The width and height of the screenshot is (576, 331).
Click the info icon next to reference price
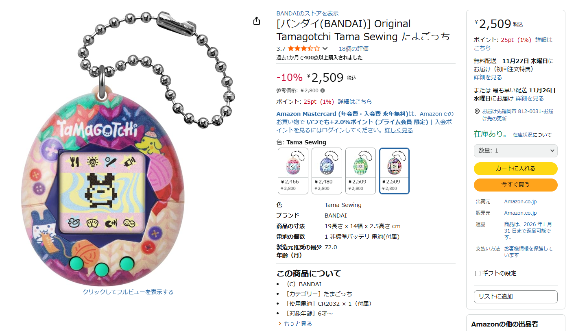coord(323,90)
